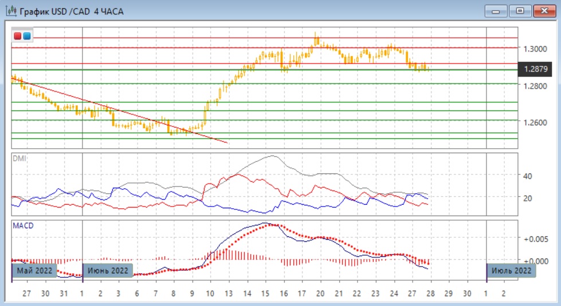Select the Июнь 2022 month marker

click(108, 271)
